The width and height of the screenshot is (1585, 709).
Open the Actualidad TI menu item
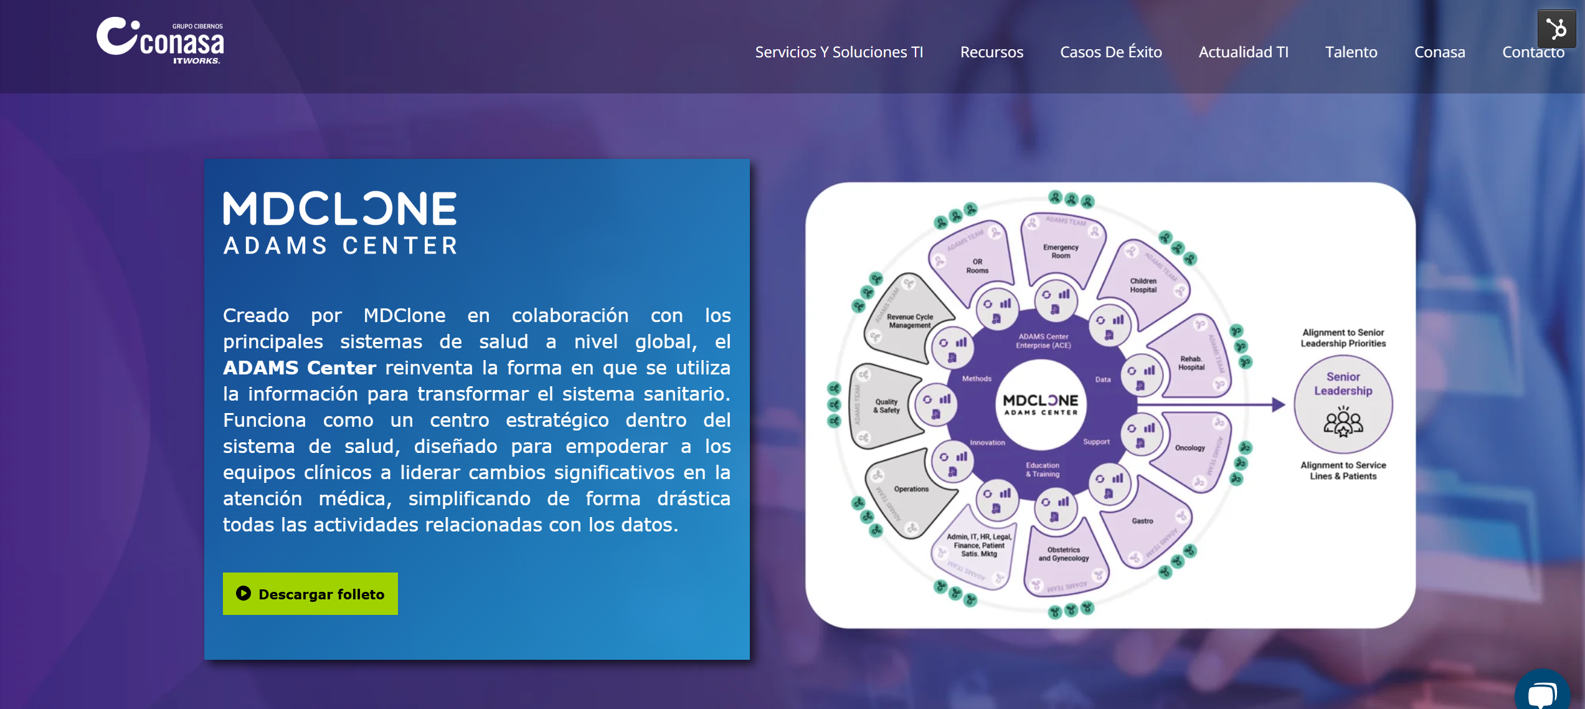[1243, 52]
